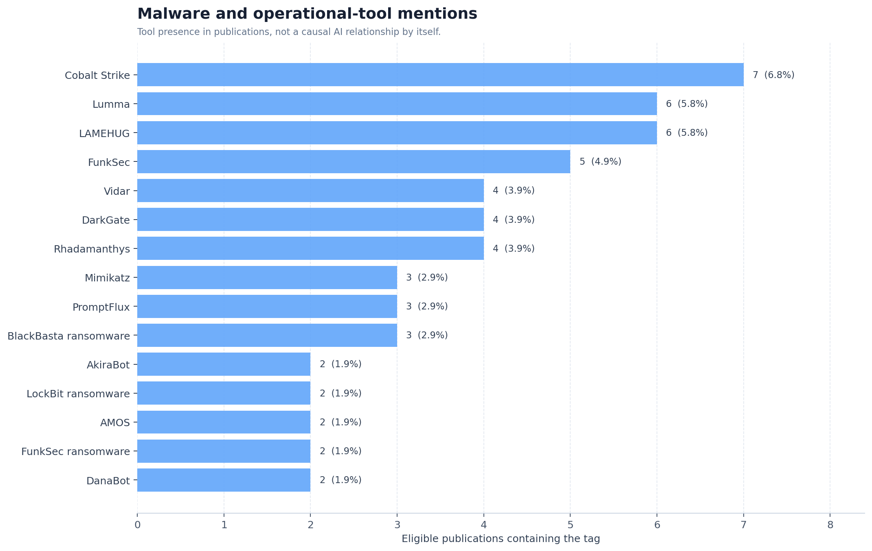Image resolution: width=872 pixels, height=551 pixels.
Task: Click the PromptFlux '3 (2.9%)' value label
Action: pyautogui.click(x=427, y=306)
